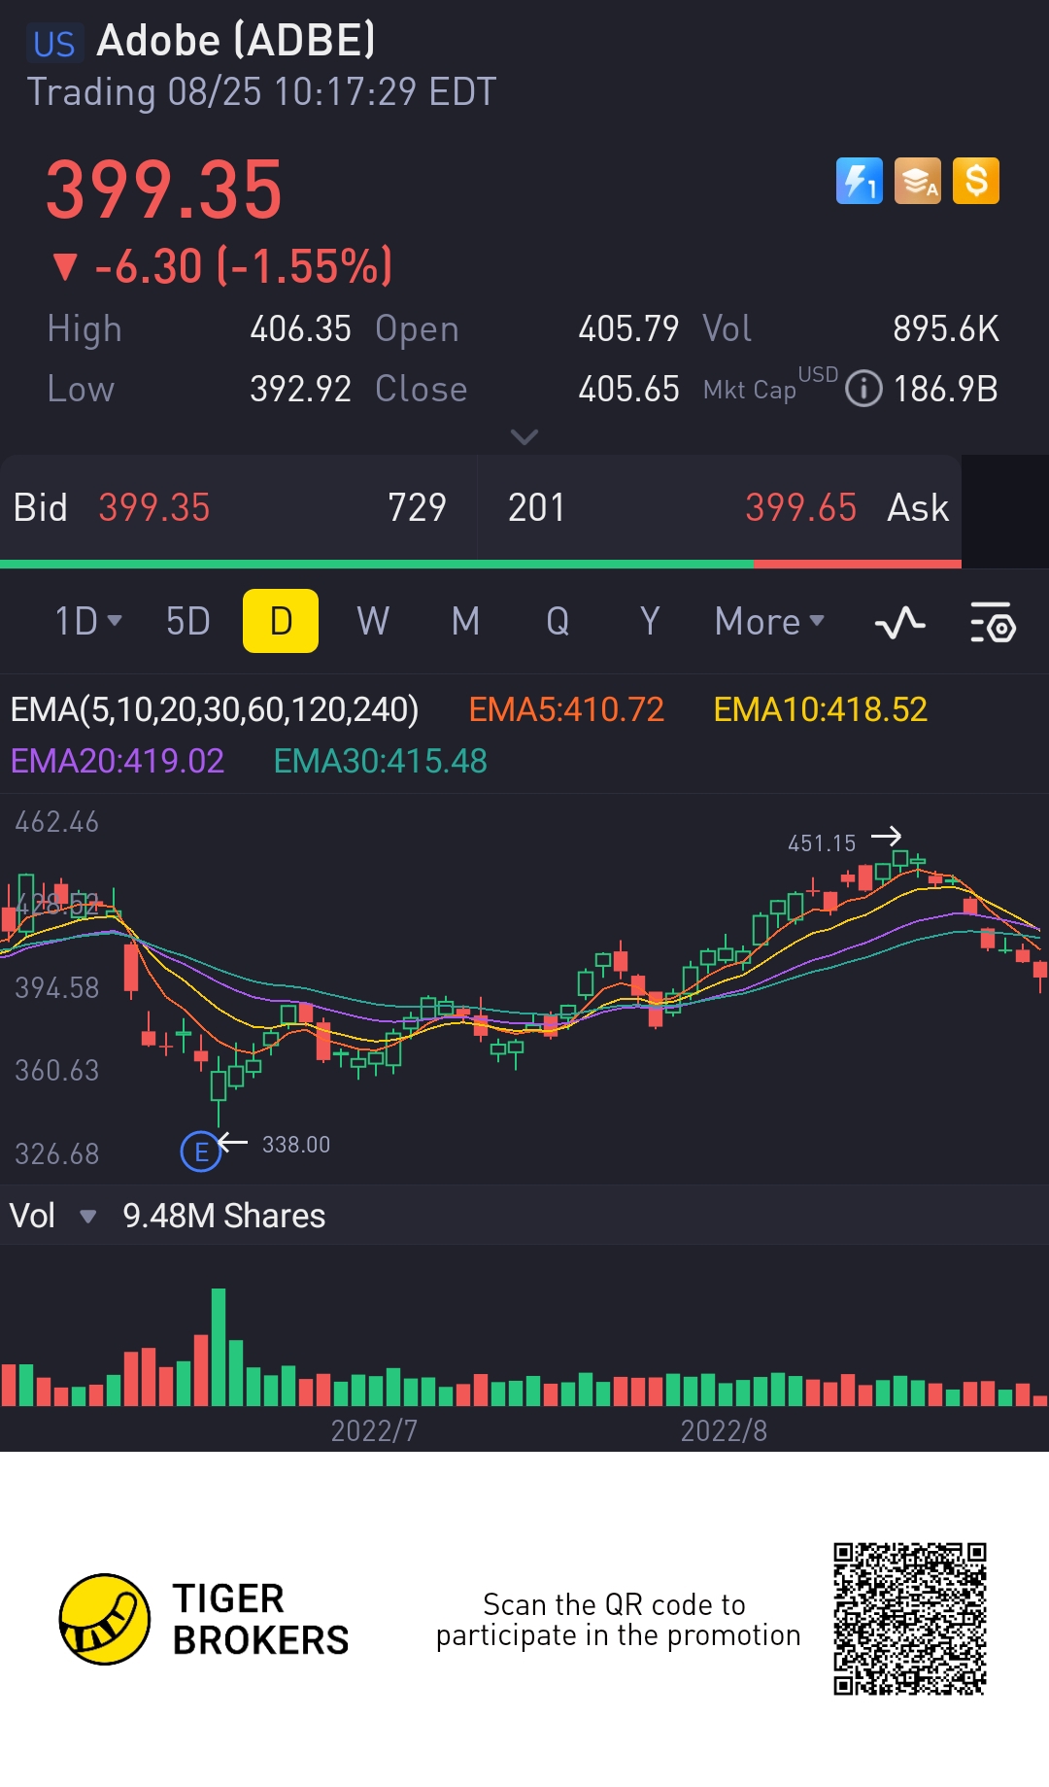Tap the promotion QR code
1049x1787 pixels.
point(910,1619)
